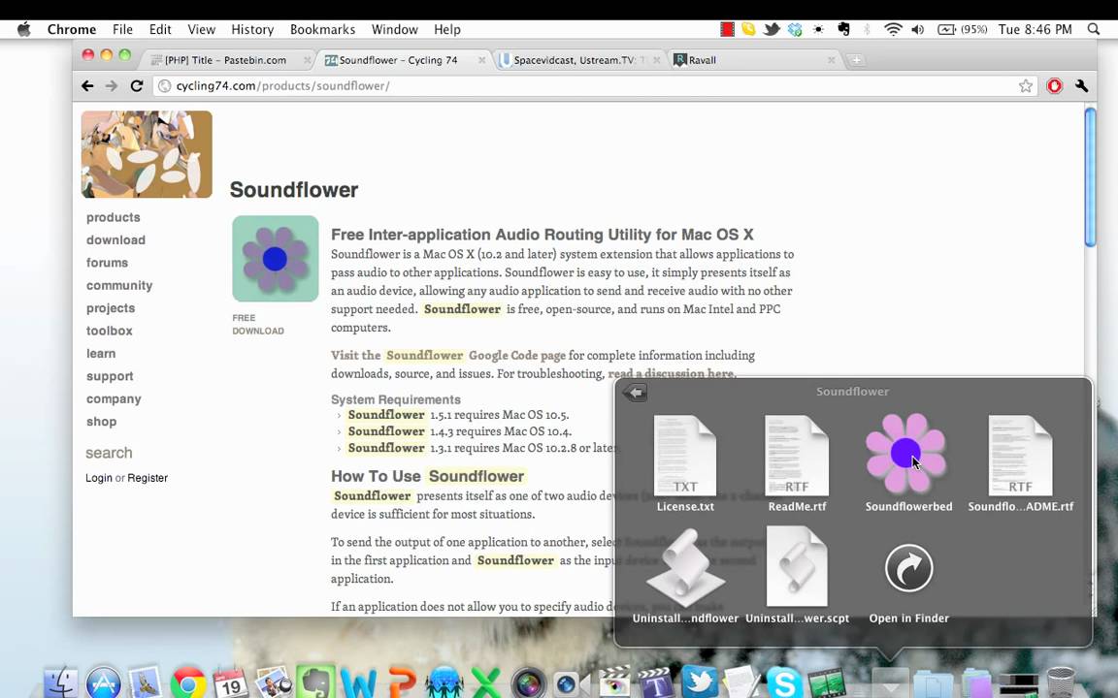This screenshot has height=698, width=1118.
Task: Click Evernote elephant in menu bar
Action: coord(843,29)
